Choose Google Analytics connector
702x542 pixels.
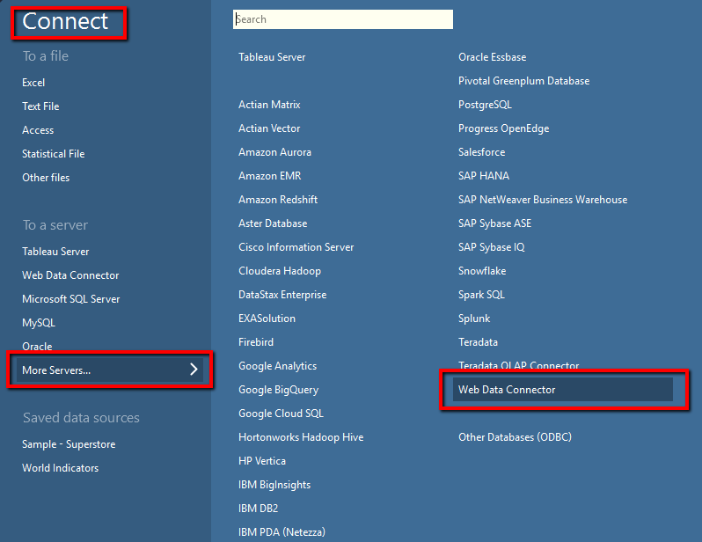coord(277,366)
